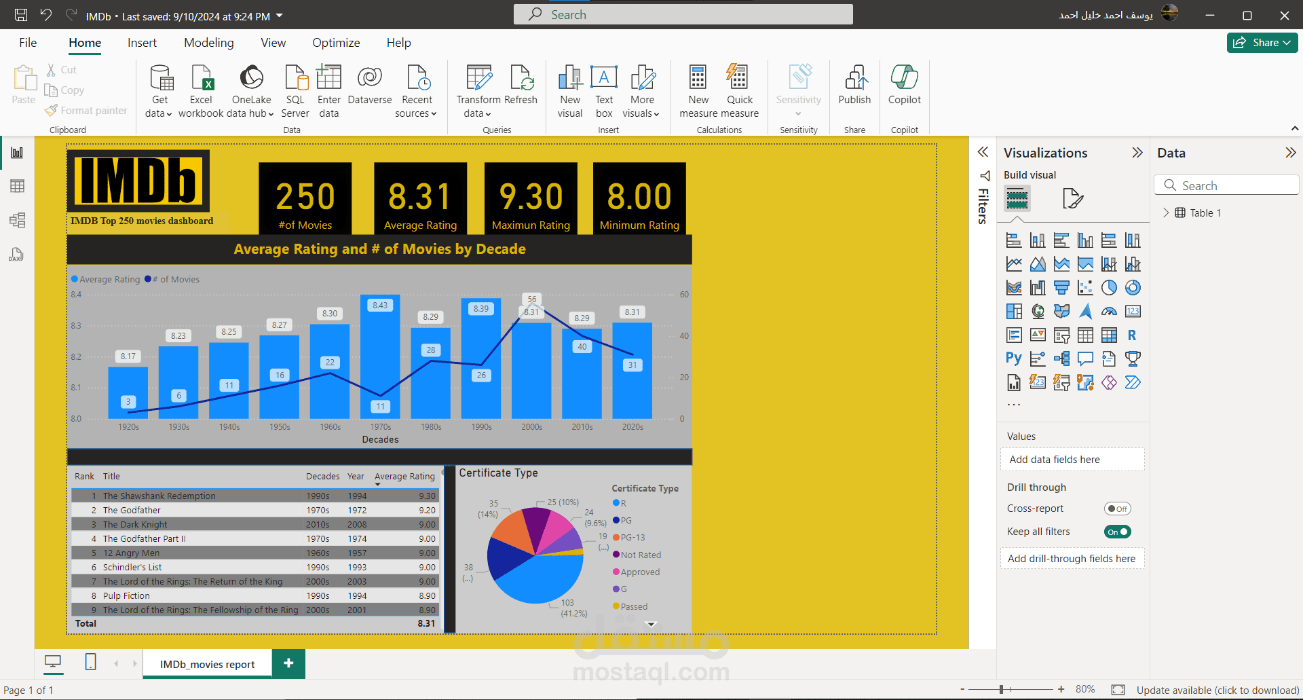The image size is (1303, 700).
Task: Choose the Python visual icon
Action: 1014,358
